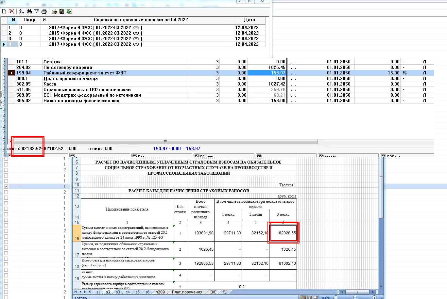Uncheck the ticked checkbox in the left list
447x299 pixels.
(x=6, y=186)
